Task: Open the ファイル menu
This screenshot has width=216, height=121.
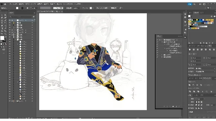Action: click(13, 4)
